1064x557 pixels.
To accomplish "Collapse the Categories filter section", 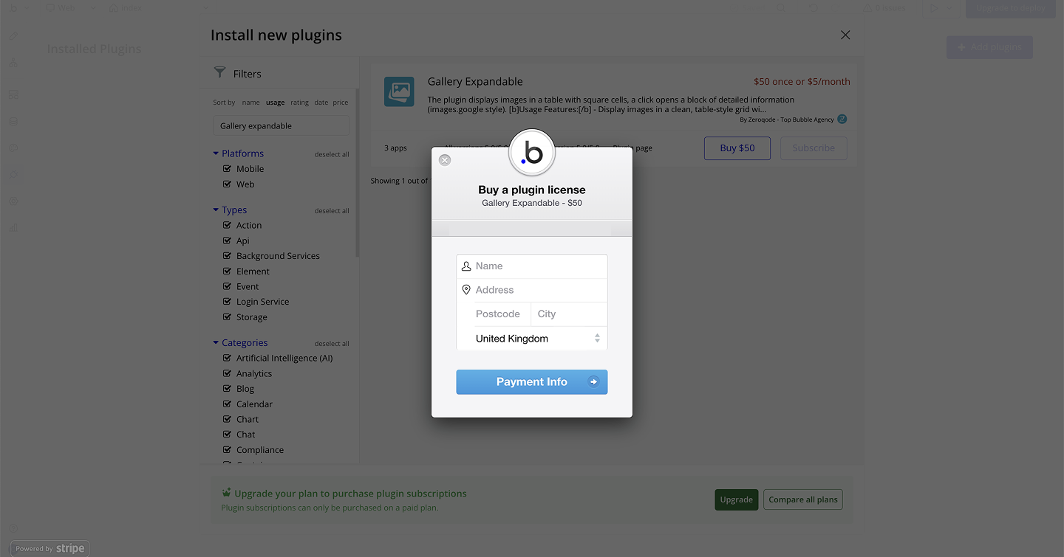I will [x=216, y=343].
